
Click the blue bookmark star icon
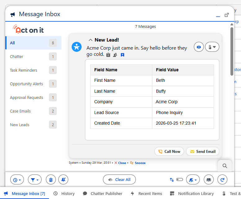tap(123, 55)
